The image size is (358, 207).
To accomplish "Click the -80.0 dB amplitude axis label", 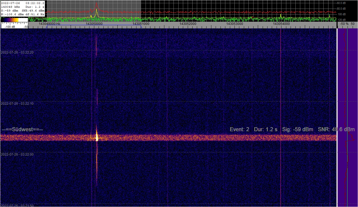I will click(x=341, y=9).
